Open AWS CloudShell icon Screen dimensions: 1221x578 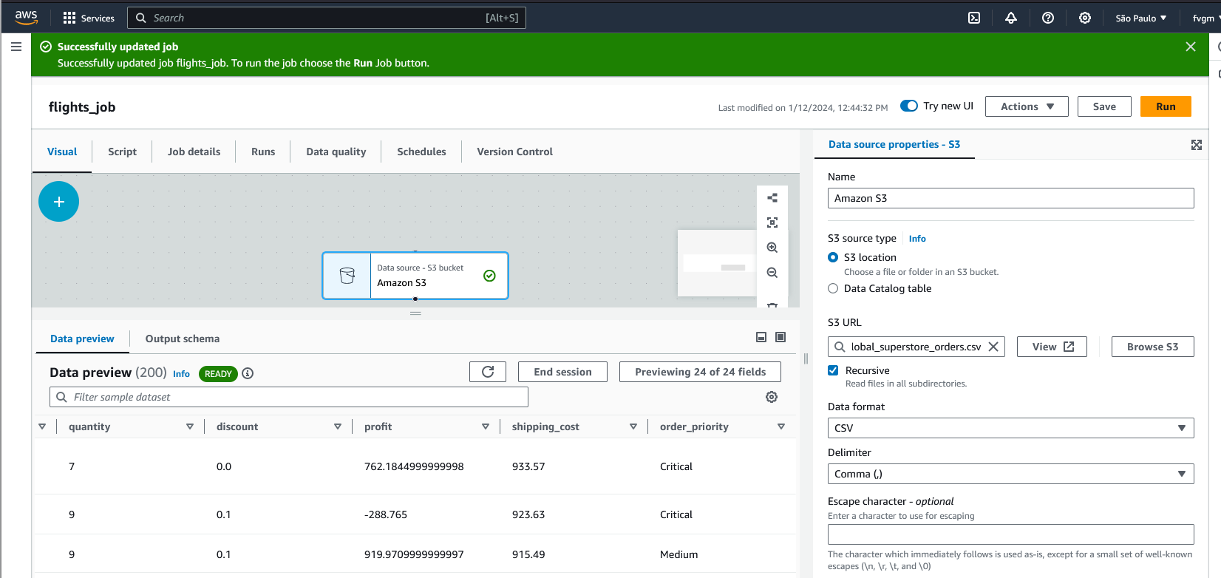coord(974,18)
